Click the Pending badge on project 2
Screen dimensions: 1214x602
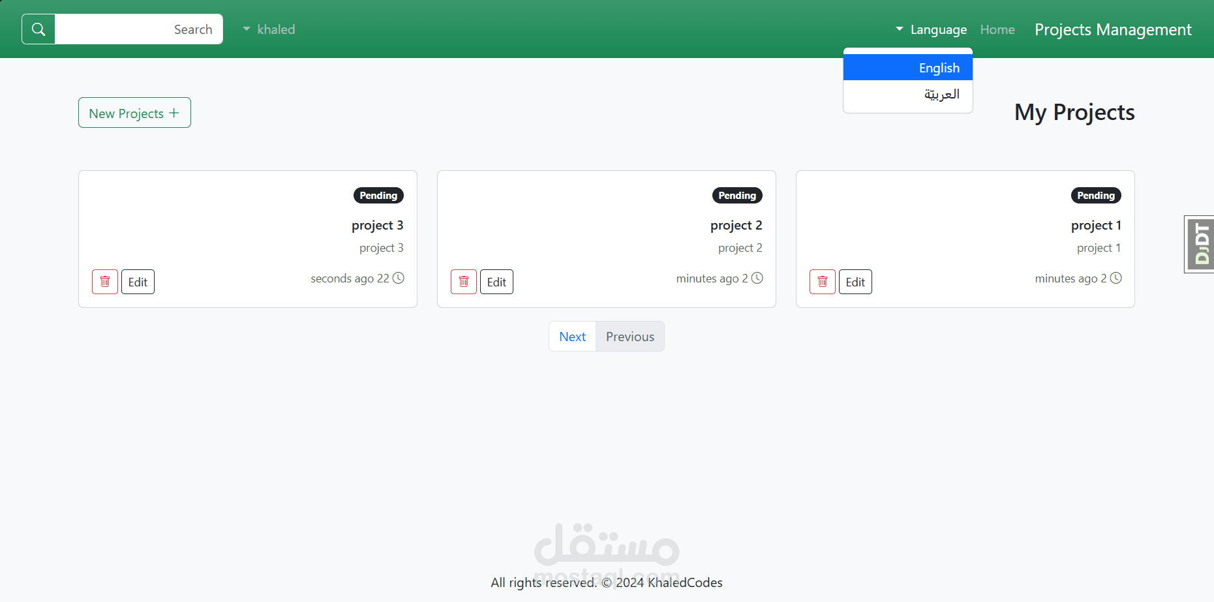(x=737, y=196)
